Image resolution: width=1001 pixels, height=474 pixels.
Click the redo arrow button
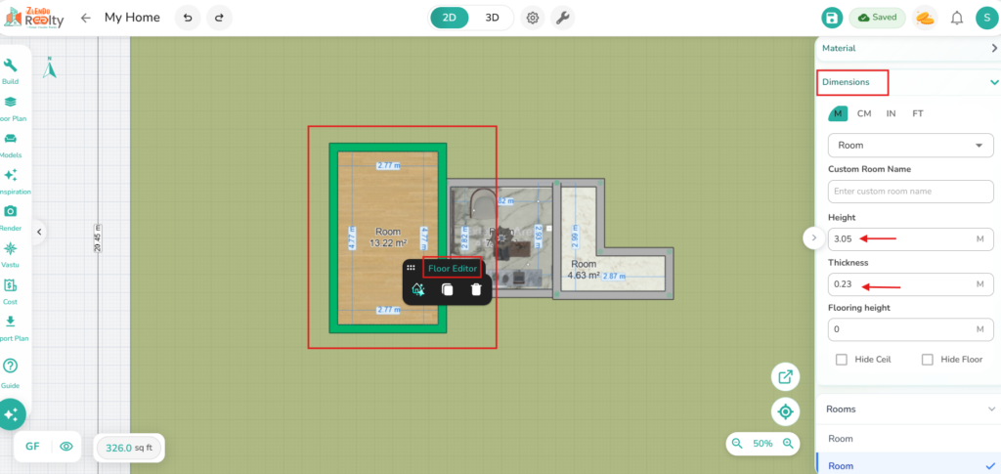pos(219,18)
